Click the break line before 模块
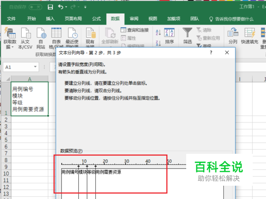The height and width of the screenshot is (199, 266). (x=79, y=182)
